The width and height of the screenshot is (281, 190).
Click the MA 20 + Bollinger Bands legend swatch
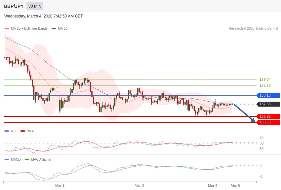point(7,29)
